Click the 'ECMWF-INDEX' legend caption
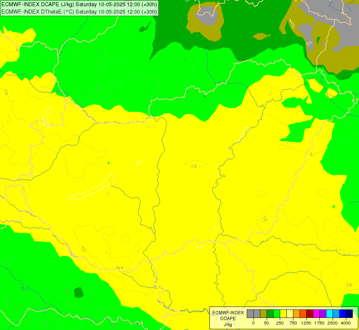 [x=228, y=313]
